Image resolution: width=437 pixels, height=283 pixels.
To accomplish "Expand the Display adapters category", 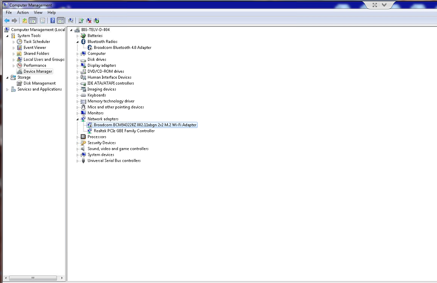I will (78, 66).
